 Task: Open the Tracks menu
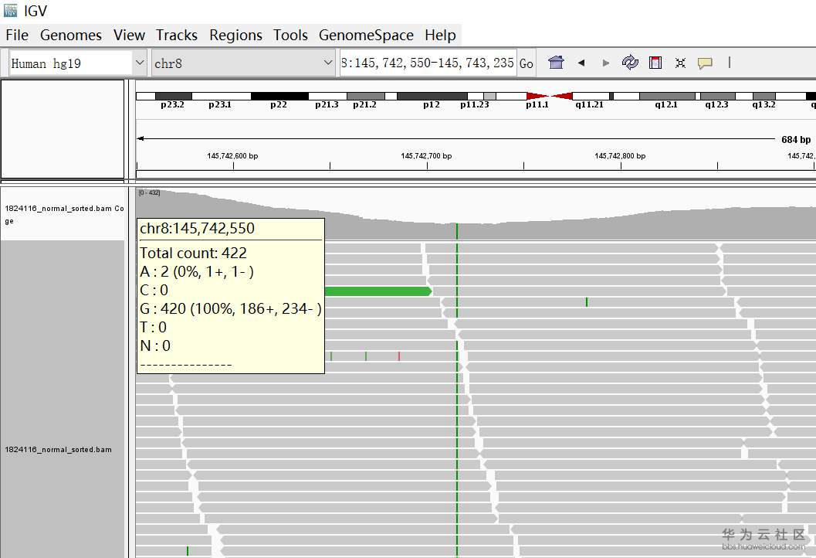(x=177, y=35)
